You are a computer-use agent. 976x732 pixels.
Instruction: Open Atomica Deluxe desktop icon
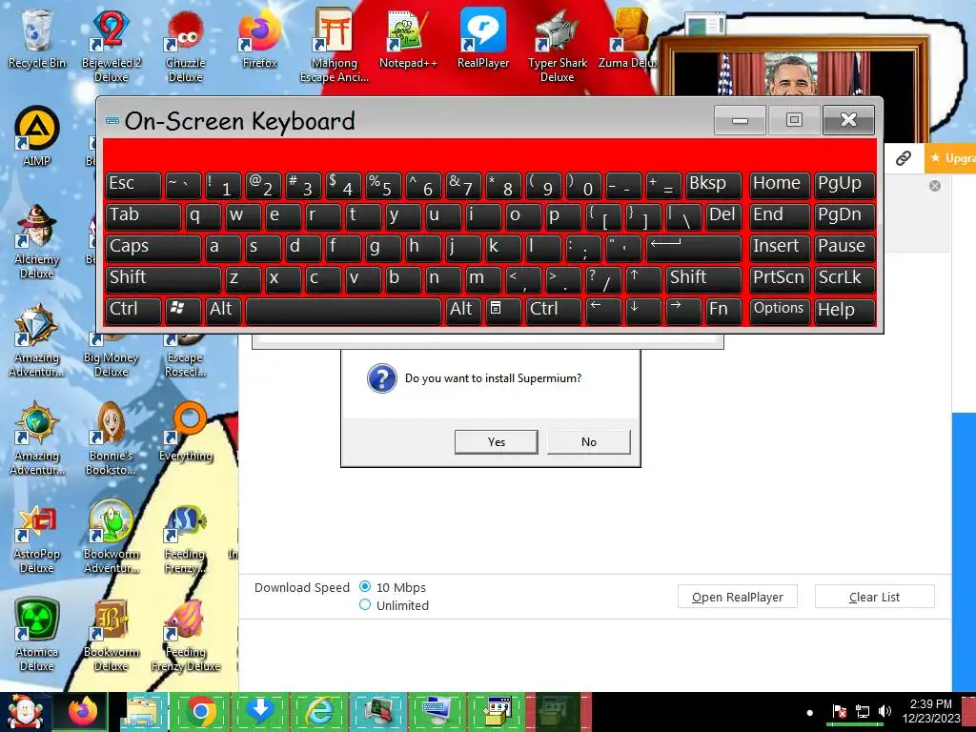click(x=37, y=635)
